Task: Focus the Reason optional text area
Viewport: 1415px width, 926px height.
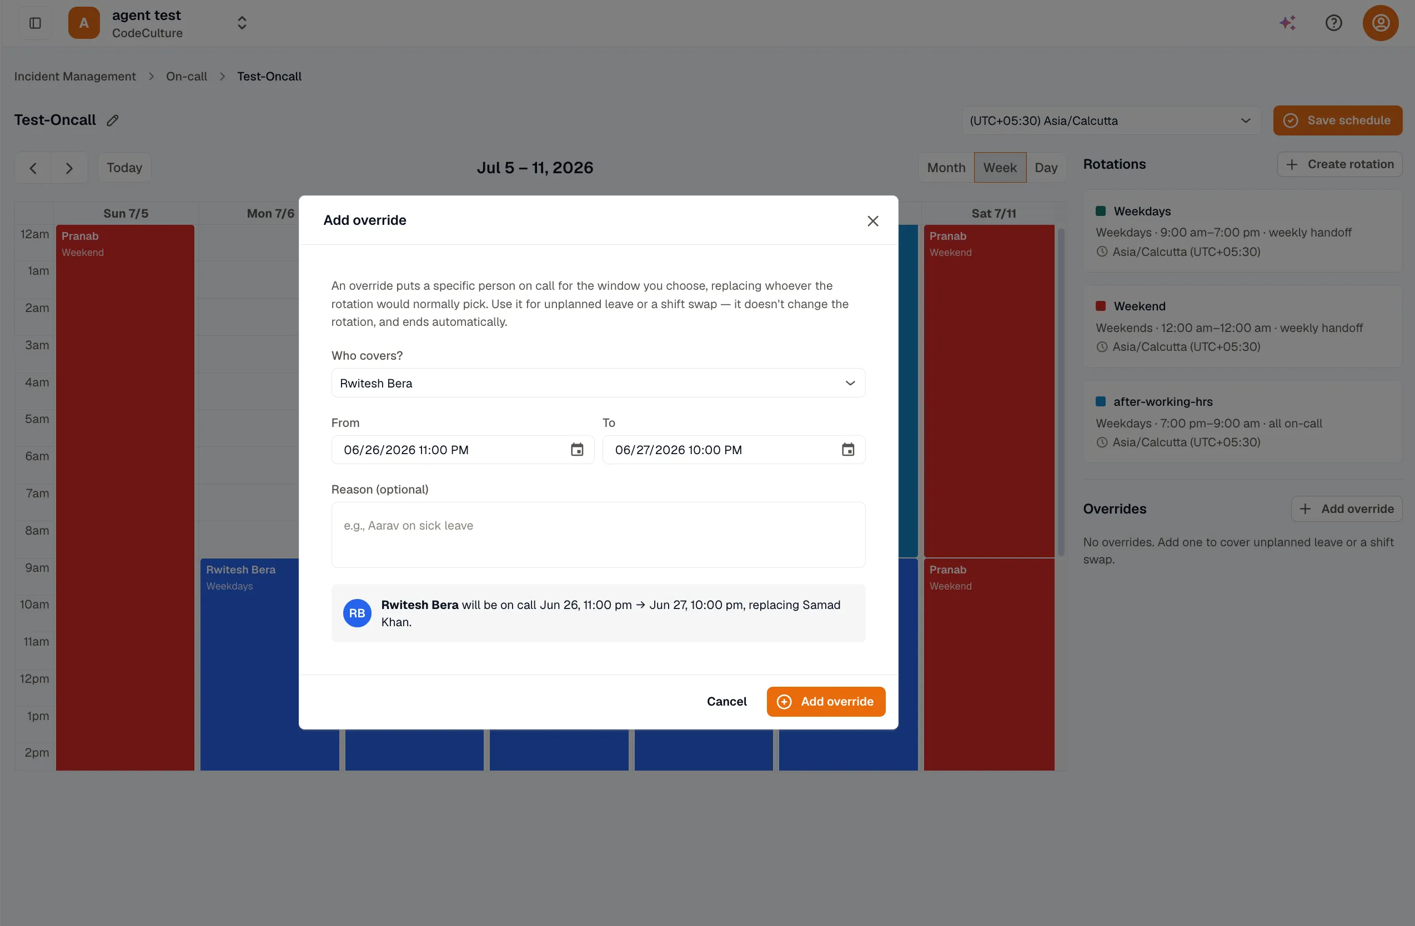Action: (598, 535)
